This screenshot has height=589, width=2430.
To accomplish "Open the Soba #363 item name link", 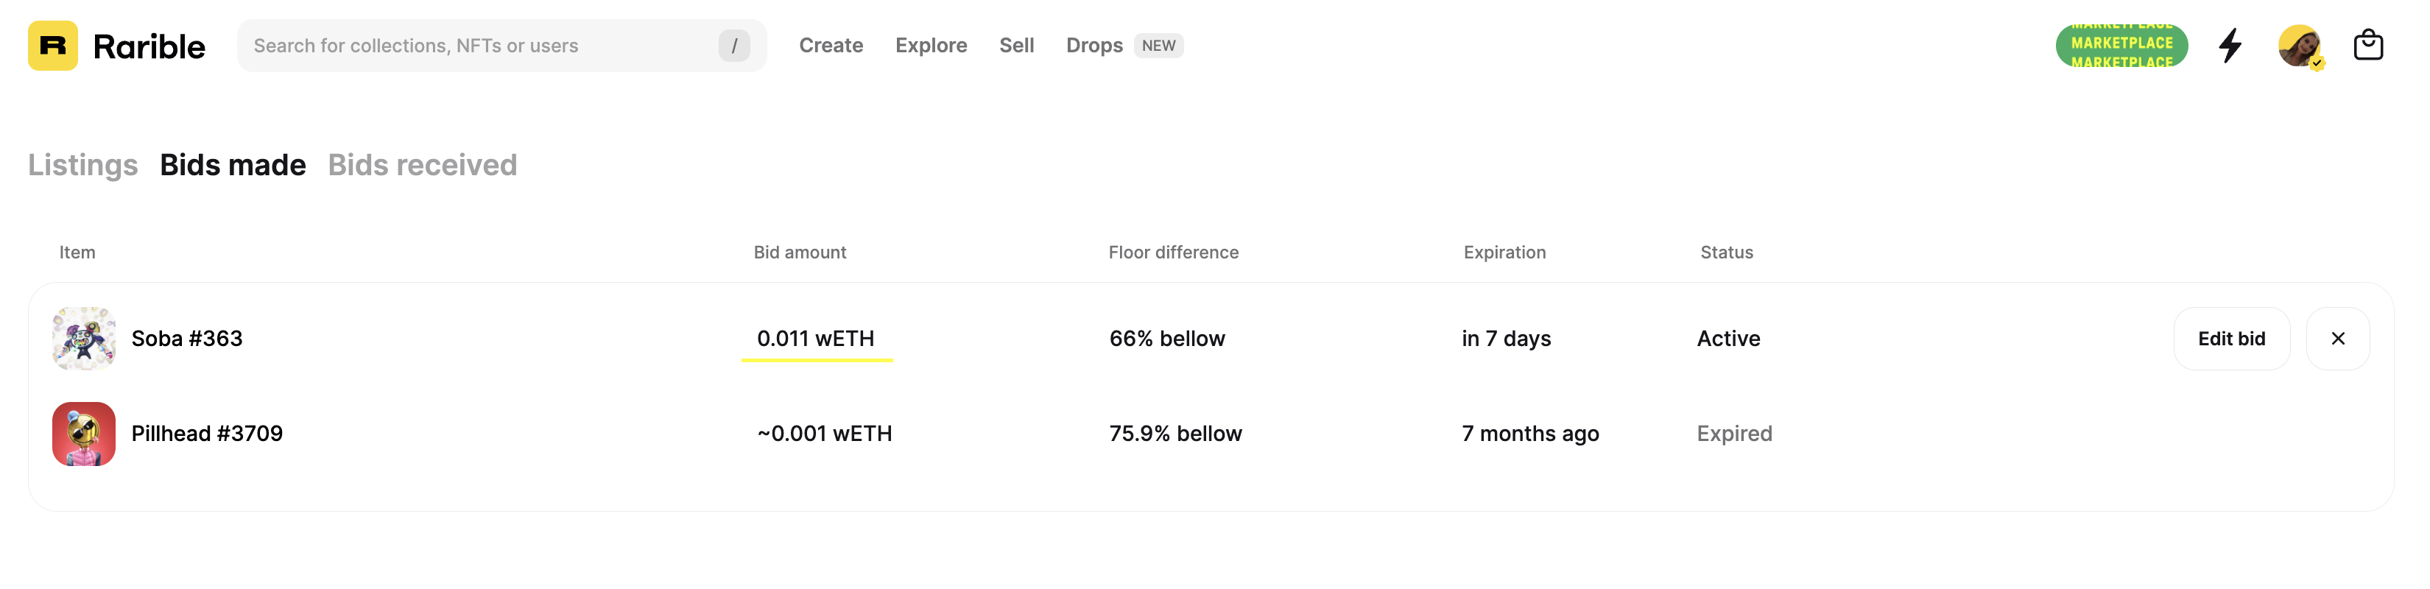I will (187, 338).
